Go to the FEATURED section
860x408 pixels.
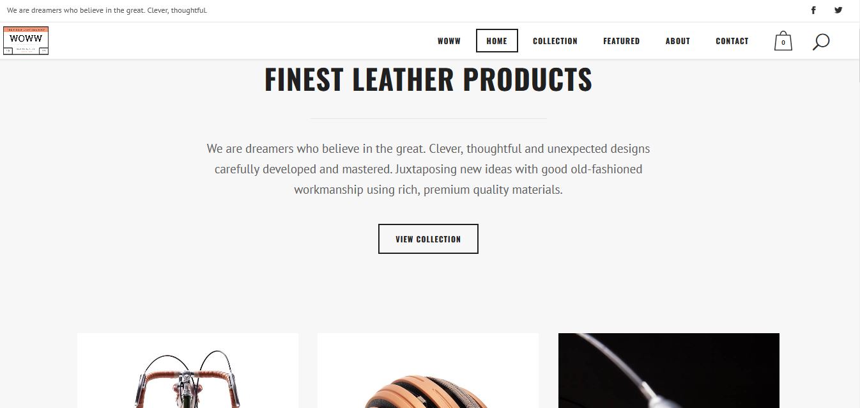click(x=622, y=41)
